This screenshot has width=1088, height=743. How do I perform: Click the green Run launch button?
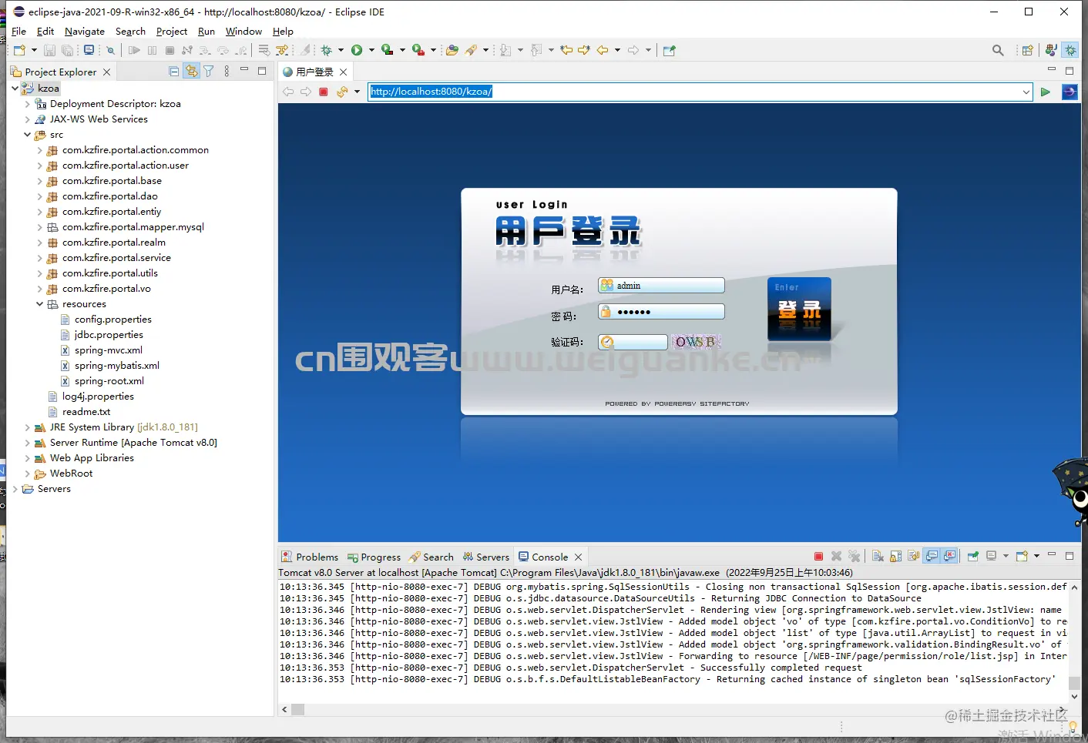coord(357,50)
